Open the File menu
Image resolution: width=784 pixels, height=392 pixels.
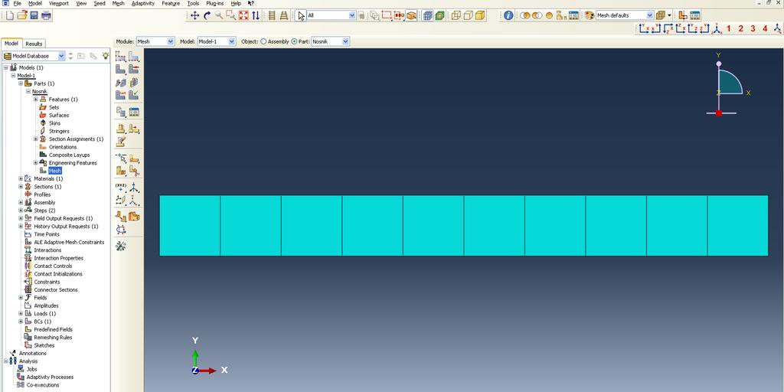[x=18, y=3]
